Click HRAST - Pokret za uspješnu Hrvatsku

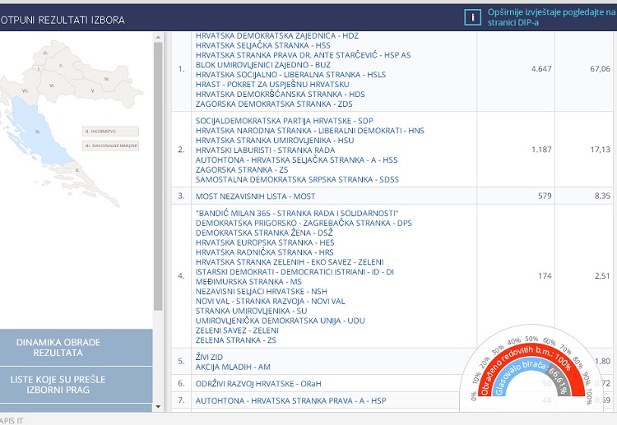tap(272, 85)
